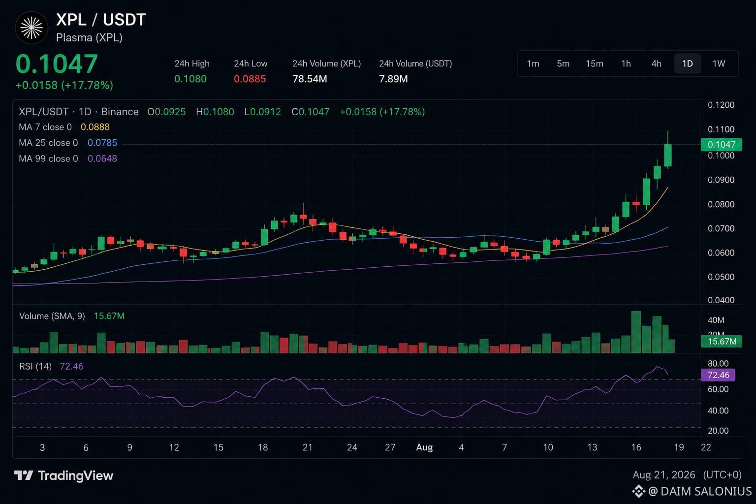The image size is (756, 504).
Task: Click the MA 25 close 0 indicator label
Action: [48, 143]
